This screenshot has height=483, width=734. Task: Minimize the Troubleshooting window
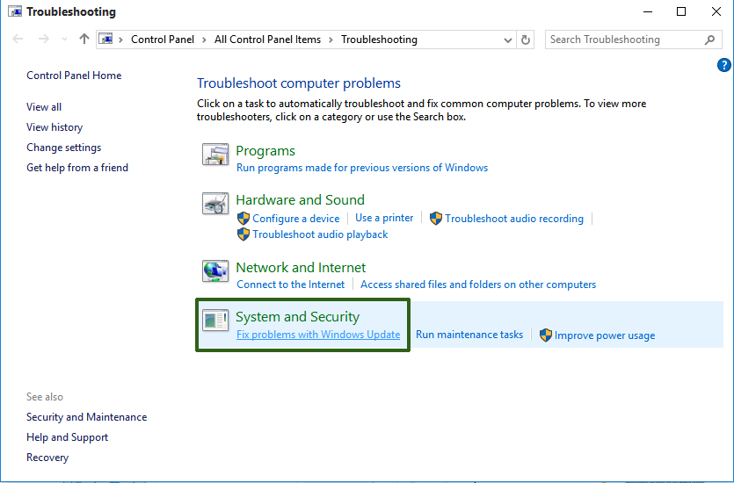pyautogui.click(x=648, y=11)
